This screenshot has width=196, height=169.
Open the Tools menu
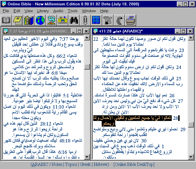[x=73, y=11]
